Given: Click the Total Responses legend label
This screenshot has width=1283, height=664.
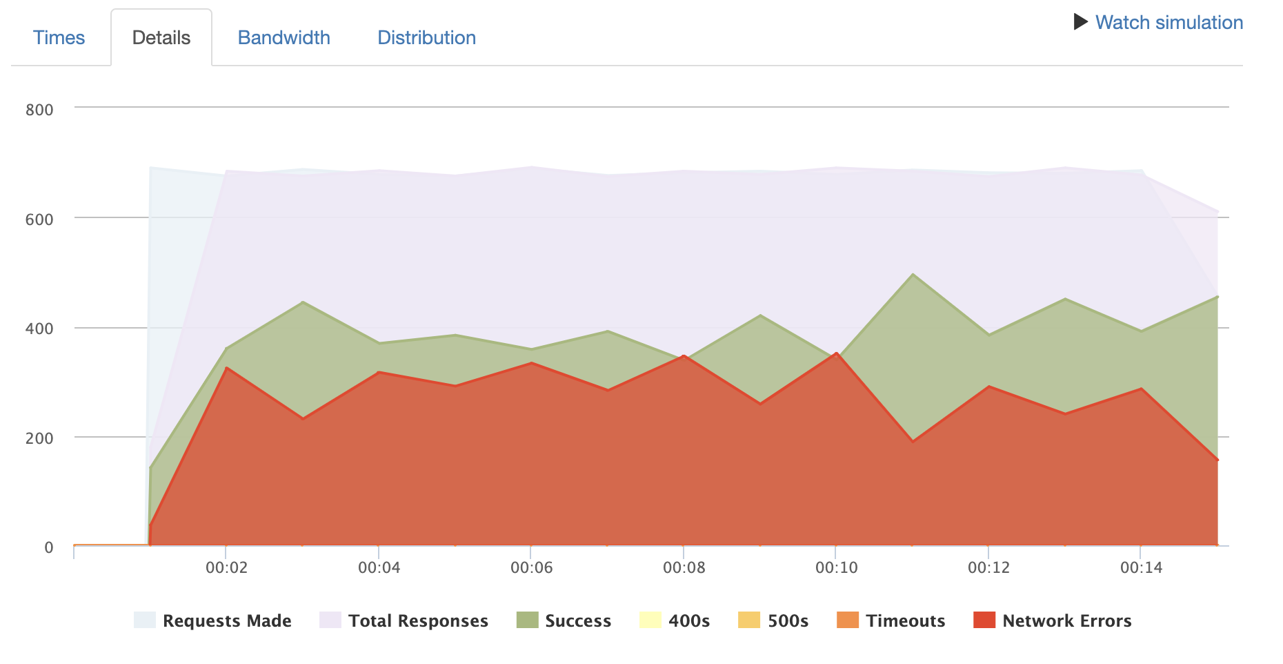Looking at the screenshot, I should click(418, 621).
